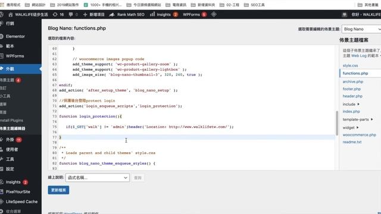Open the function name documentation dropdown
The height and width of the screenshot is (214, 381).
click(98, 178)
